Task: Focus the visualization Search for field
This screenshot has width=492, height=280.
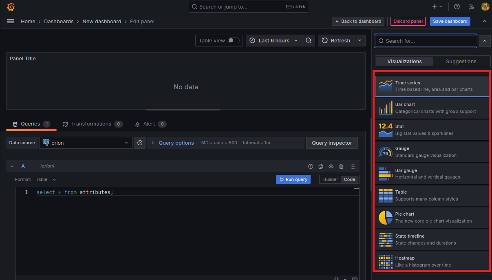Action: 426,41
